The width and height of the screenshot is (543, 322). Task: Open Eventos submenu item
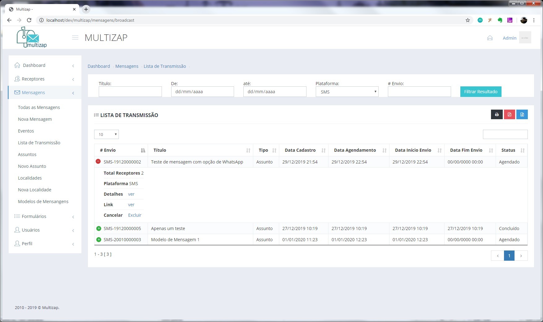tap(26, 131)
